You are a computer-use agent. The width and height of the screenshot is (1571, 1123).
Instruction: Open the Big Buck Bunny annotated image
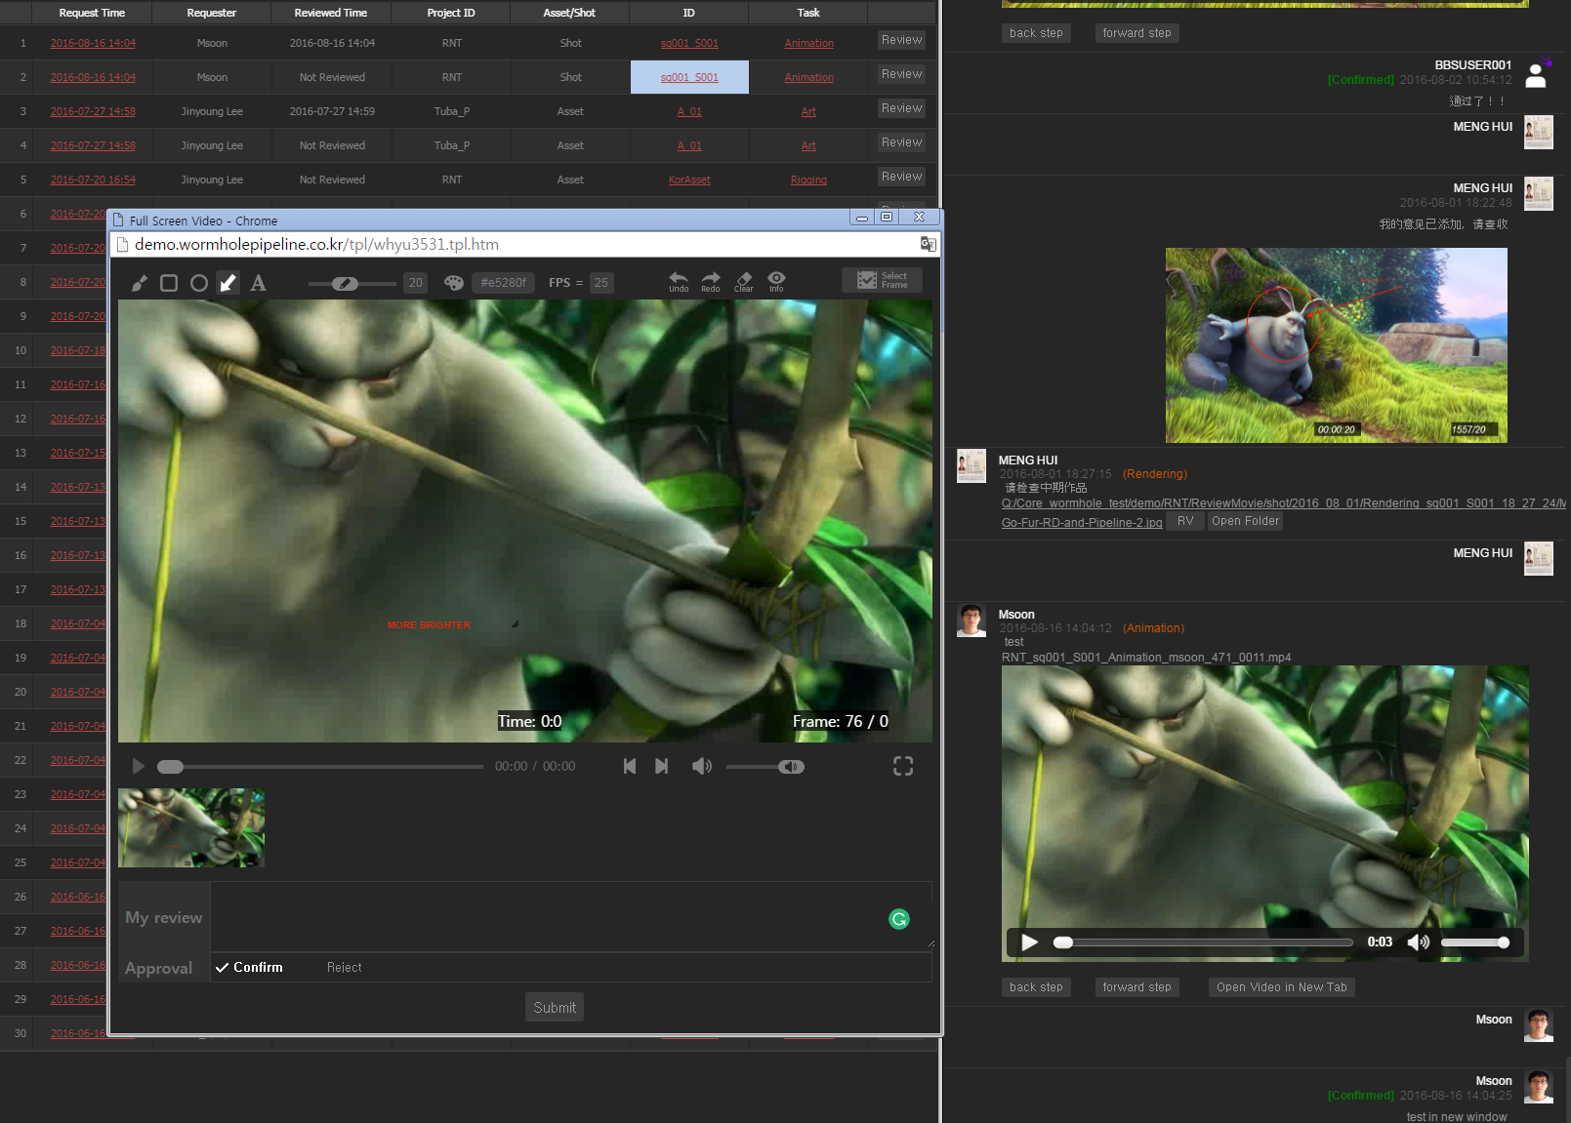coord(1336,345)
